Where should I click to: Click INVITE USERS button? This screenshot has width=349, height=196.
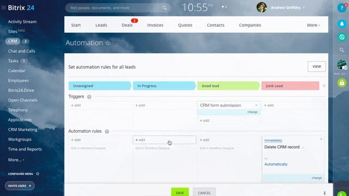click(20, 186)
